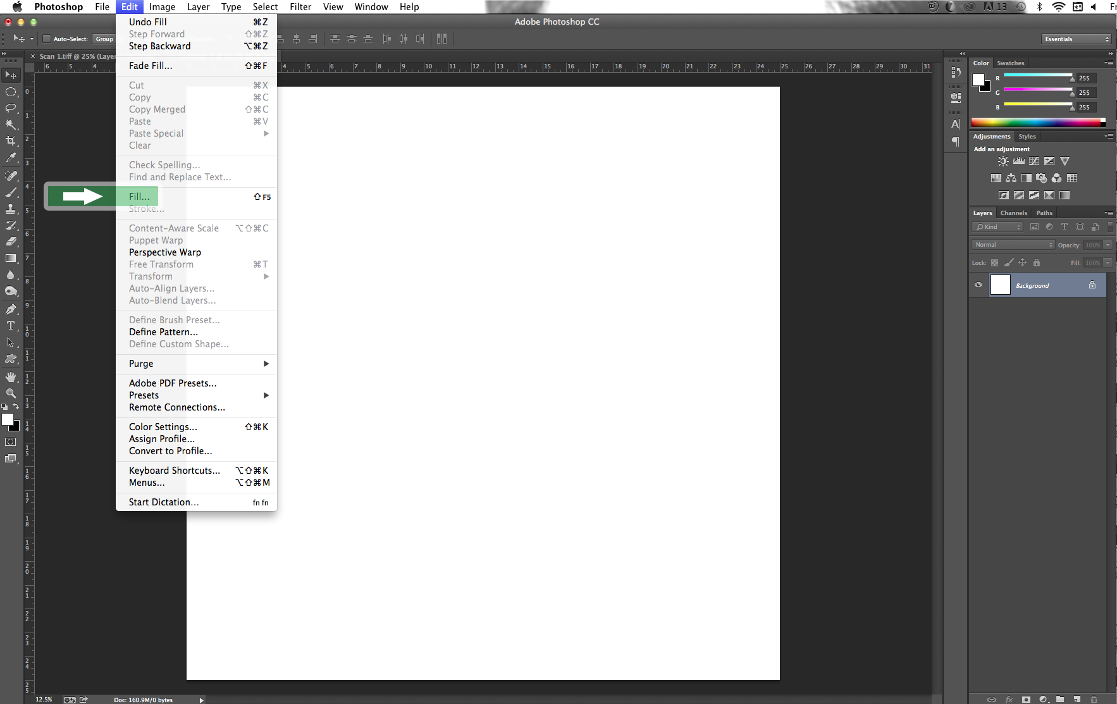The width and height of the screenshot is (1117, 704).
Task: Choose Fill from the Edit menu
Action: coord(139,196)
